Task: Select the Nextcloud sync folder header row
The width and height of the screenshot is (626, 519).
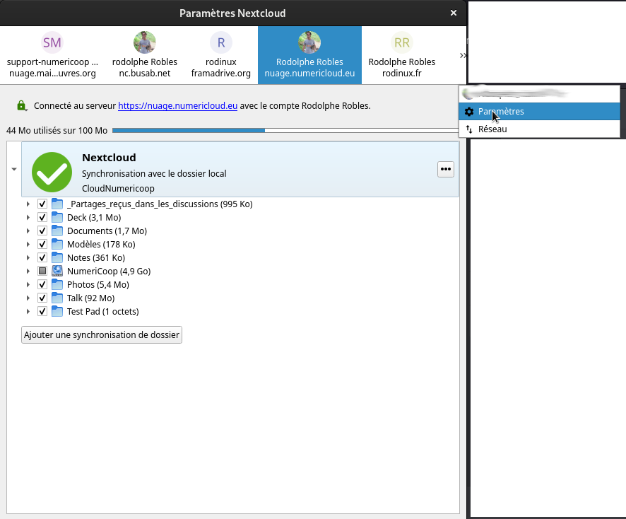Action: point(240,169)
